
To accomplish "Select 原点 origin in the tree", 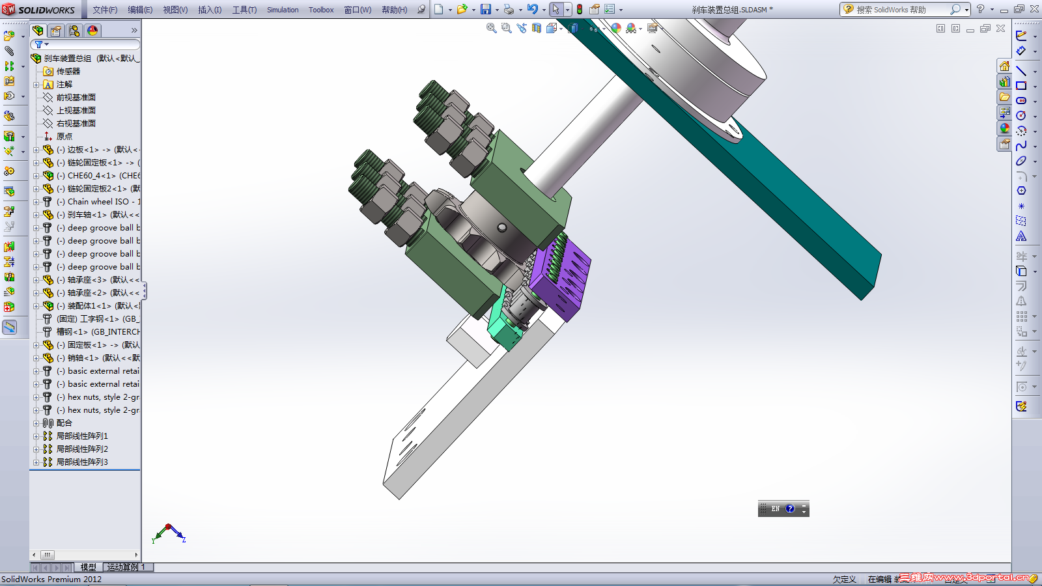I will [64, 137].
